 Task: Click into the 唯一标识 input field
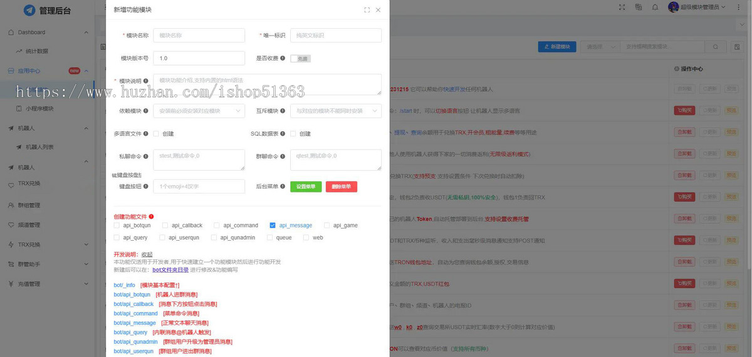coord(336,36)
